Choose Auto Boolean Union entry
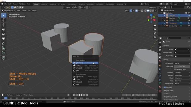The image size is (191, 107). pyautogui.click(x=85, y=65)
